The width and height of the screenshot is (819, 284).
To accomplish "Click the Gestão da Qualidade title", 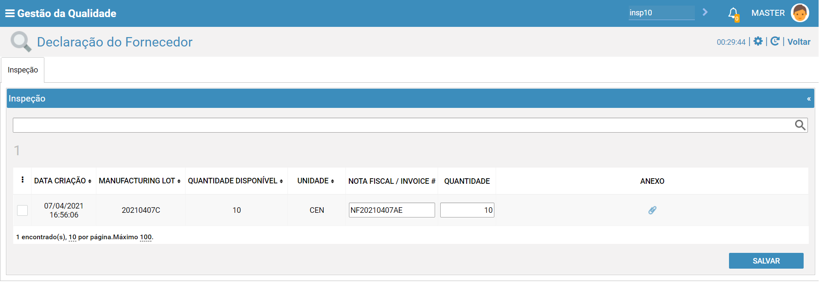I will coord(67,13).
